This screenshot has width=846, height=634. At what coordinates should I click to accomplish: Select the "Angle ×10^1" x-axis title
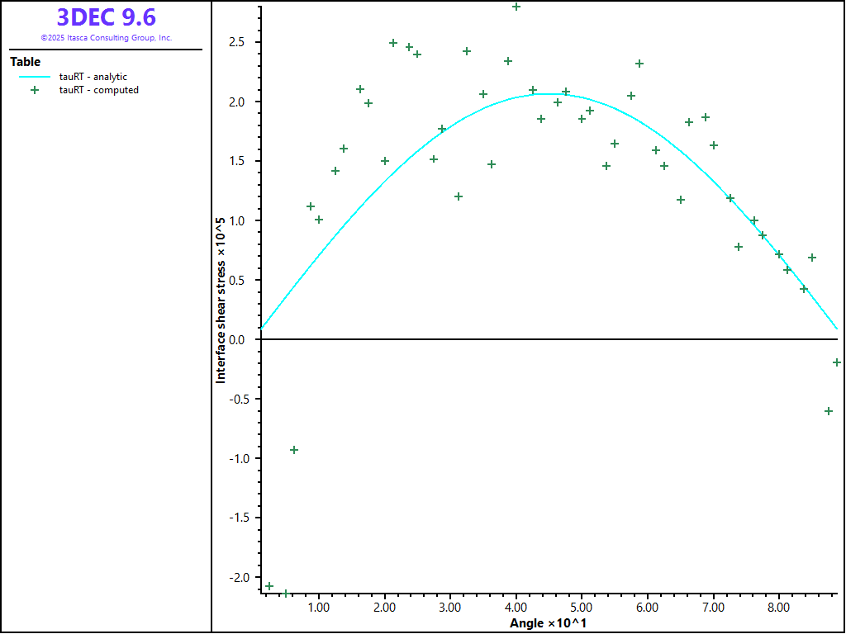pyautogui.click(x=548, y=623)
